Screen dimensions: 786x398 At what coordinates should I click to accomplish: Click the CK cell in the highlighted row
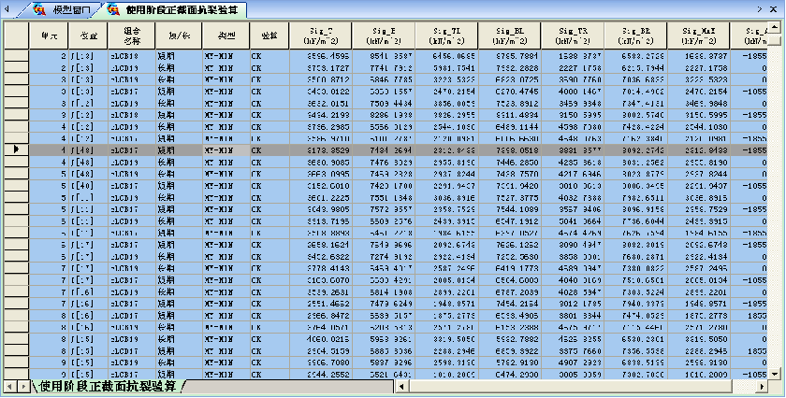pos(269,149)
